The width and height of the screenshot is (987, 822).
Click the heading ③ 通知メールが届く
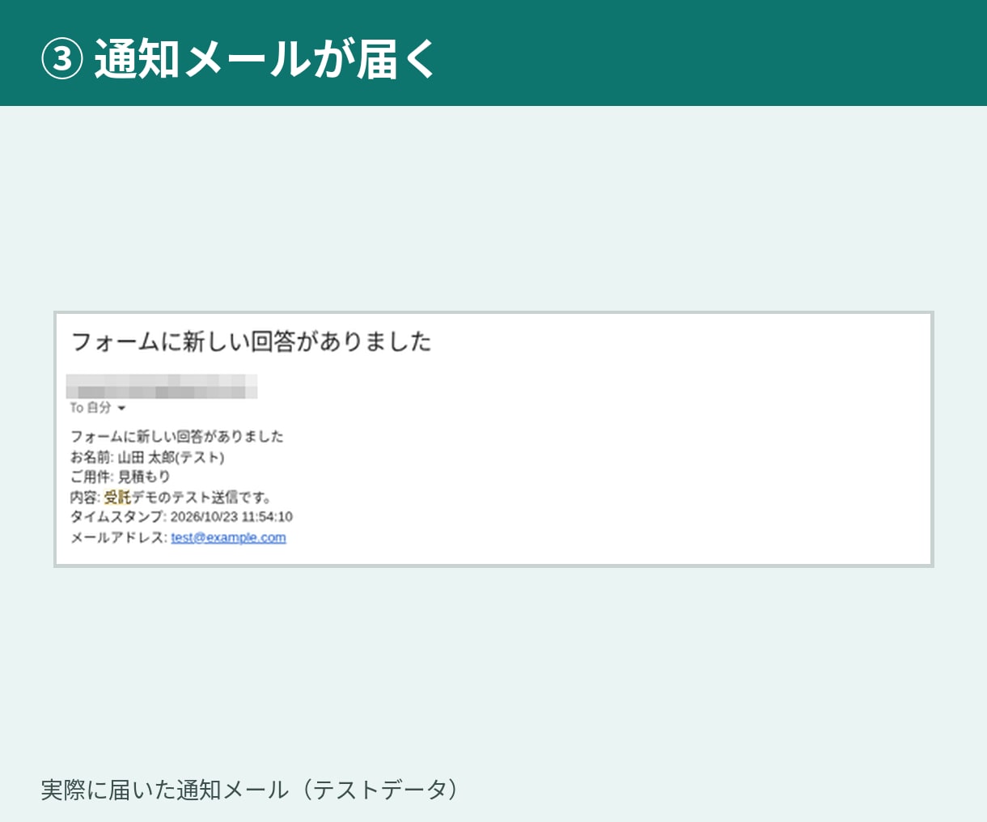tap(239, 58)
